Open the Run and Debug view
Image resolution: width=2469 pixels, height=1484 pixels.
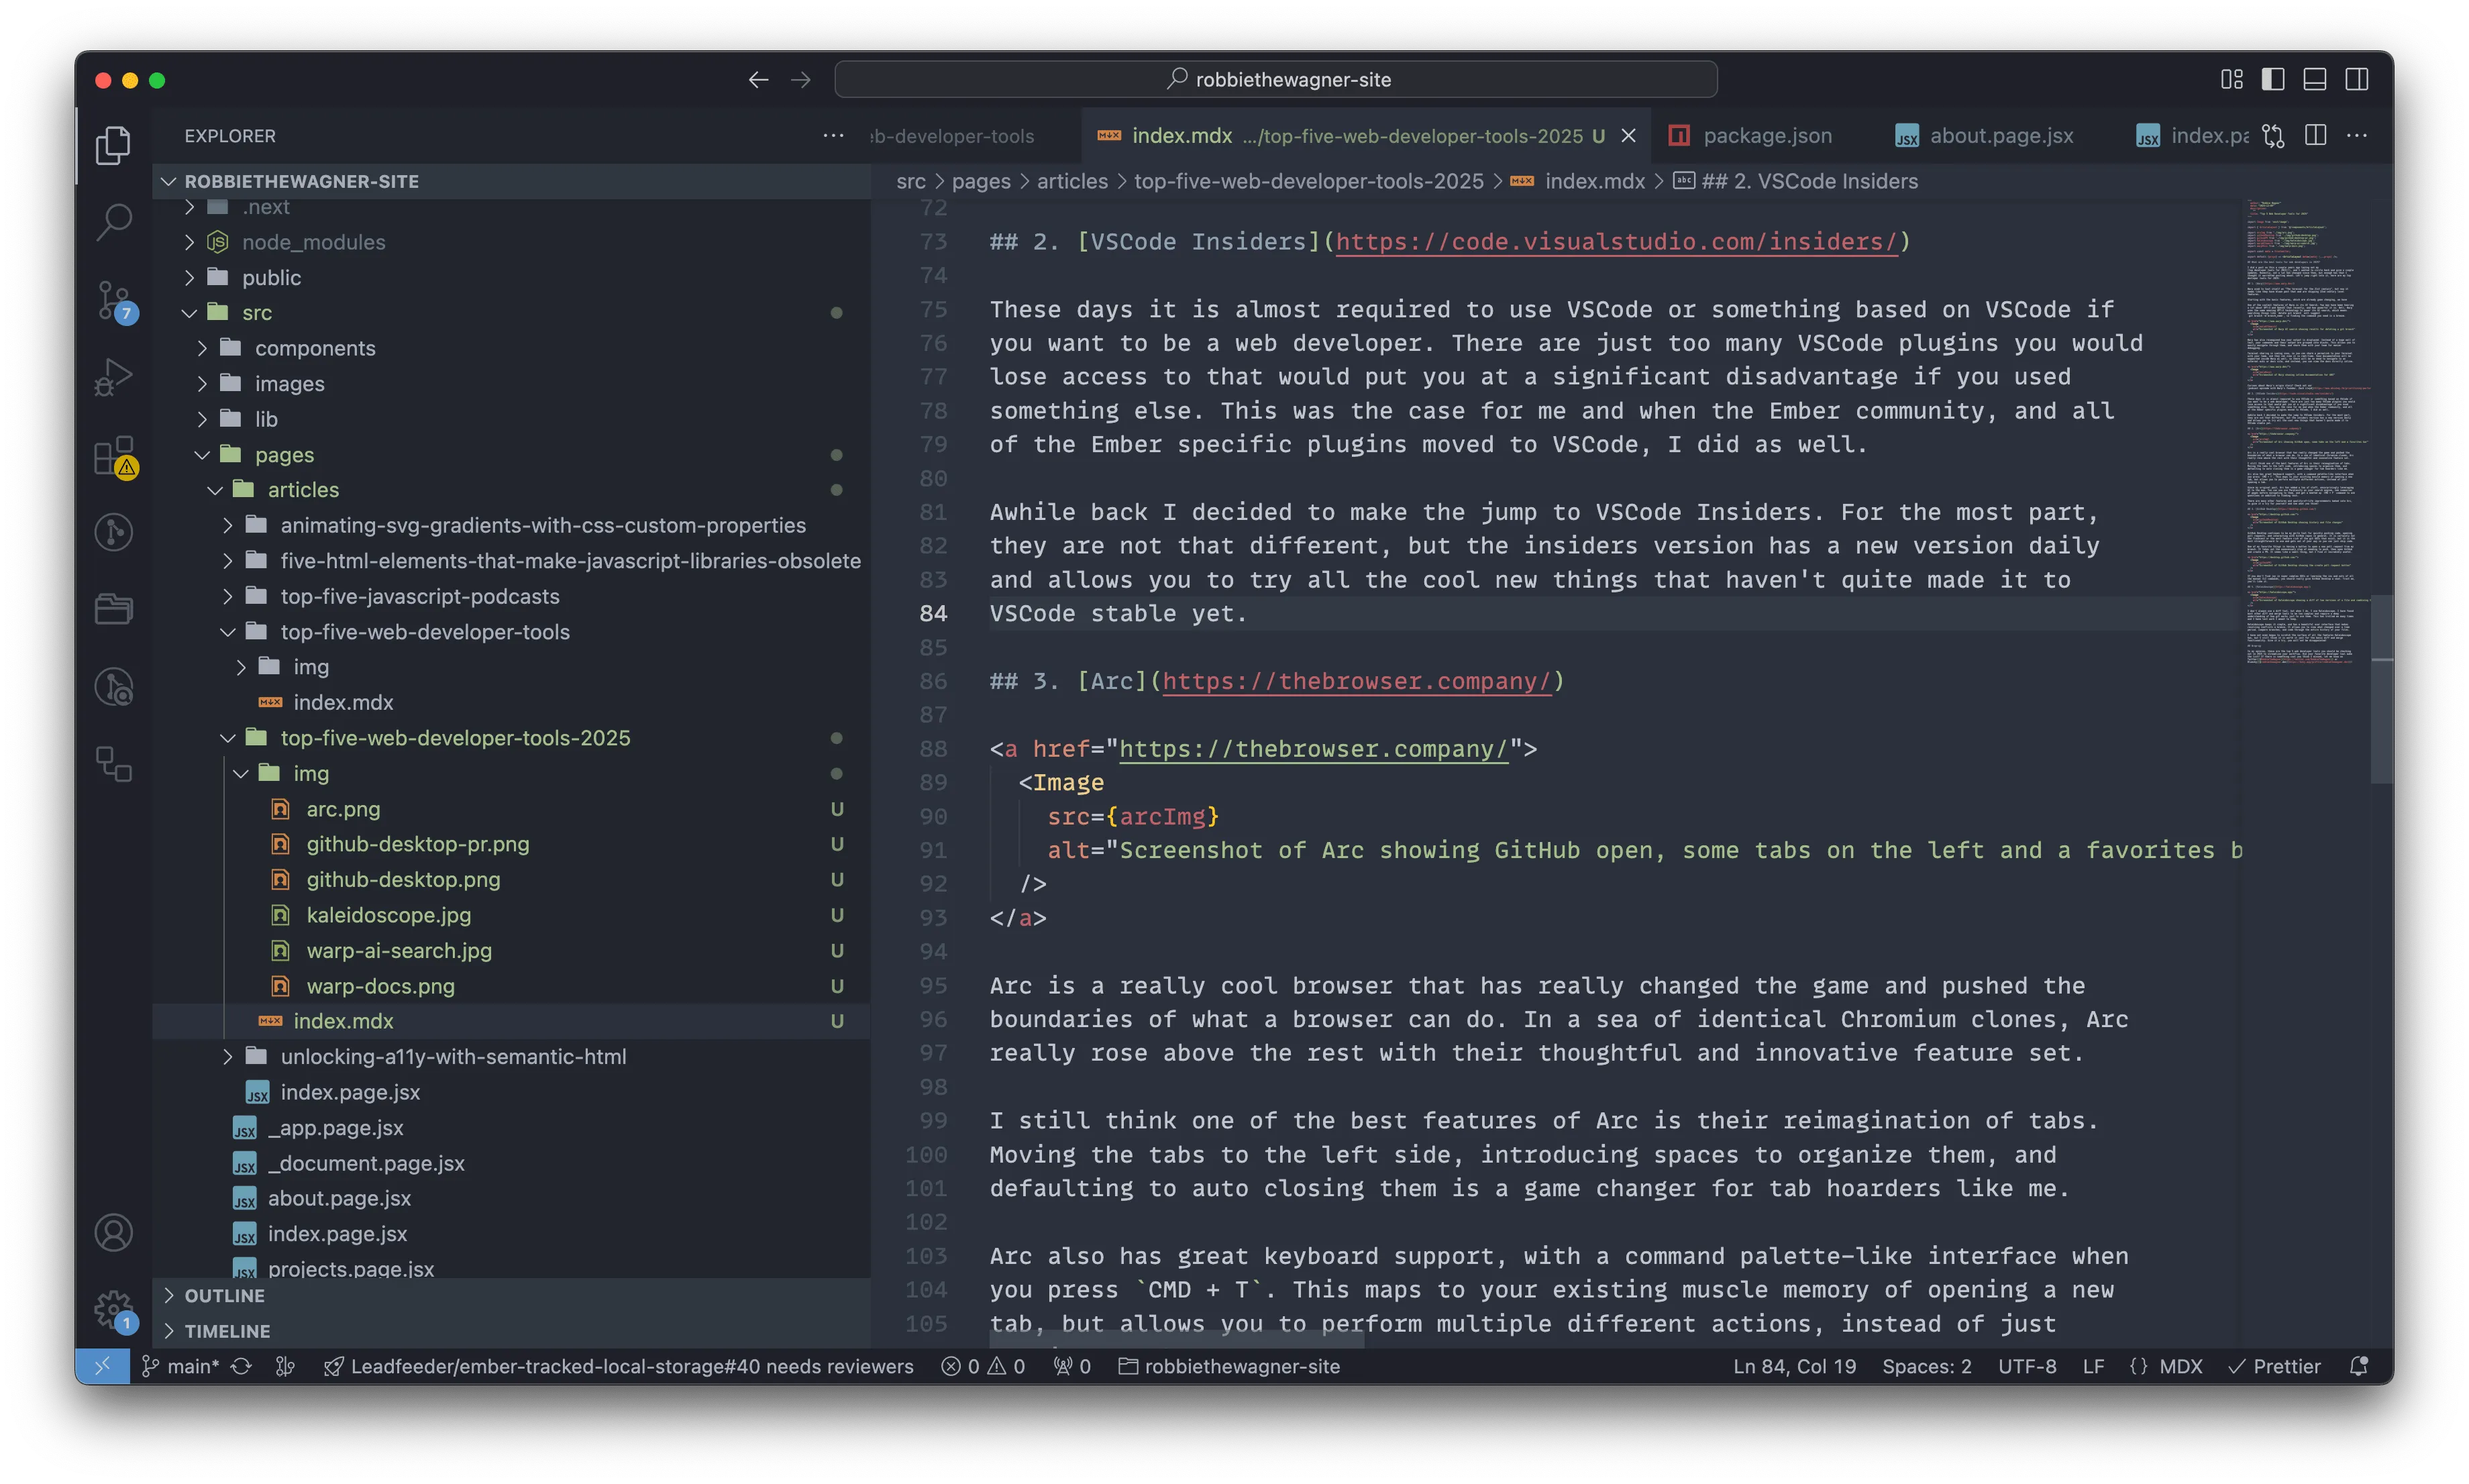point(113,377)
